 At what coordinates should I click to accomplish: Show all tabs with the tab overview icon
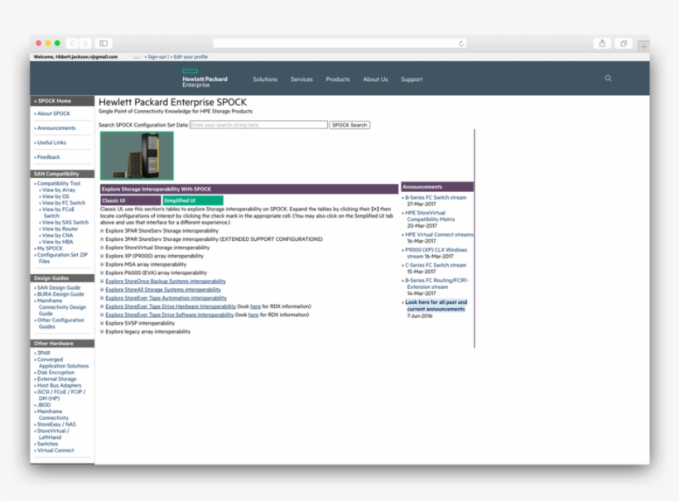pos(624,43)
